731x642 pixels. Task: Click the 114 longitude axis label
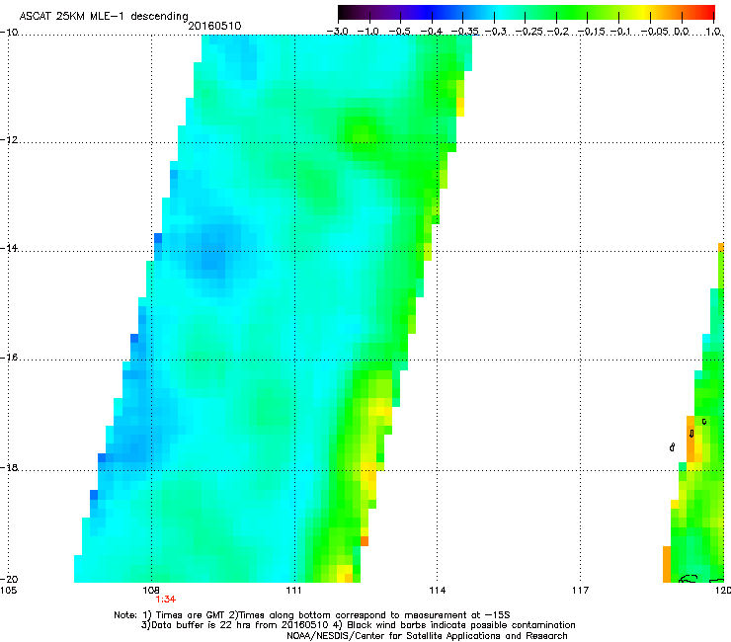[x=438, y=591]
